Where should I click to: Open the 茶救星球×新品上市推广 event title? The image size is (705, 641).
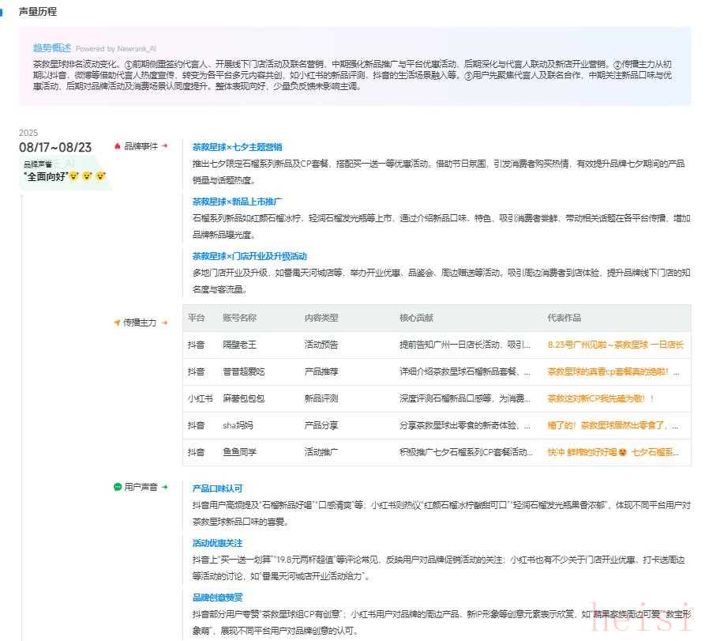pos(238,202)
